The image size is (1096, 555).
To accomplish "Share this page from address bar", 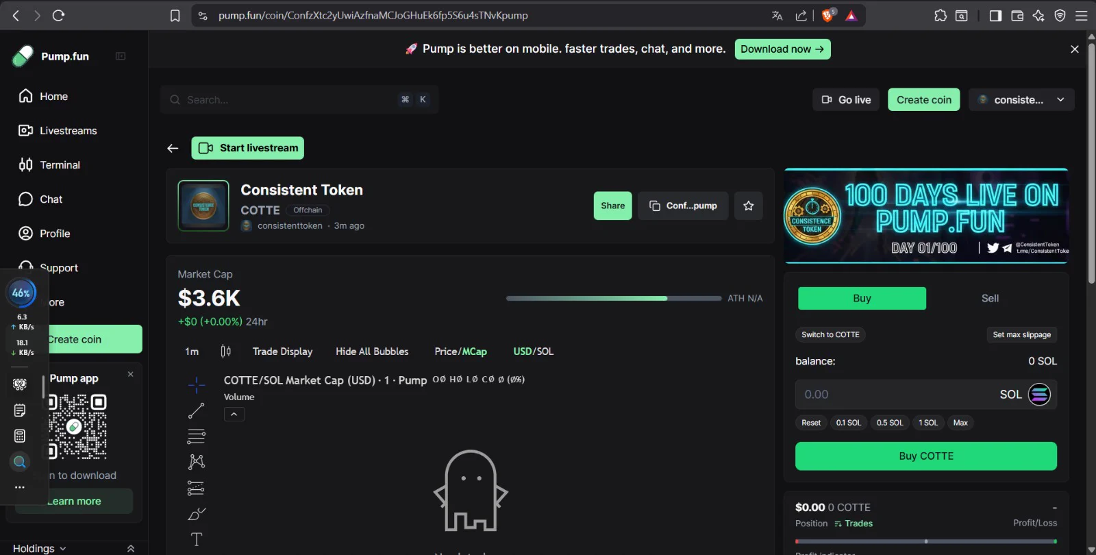I will 801,15.
